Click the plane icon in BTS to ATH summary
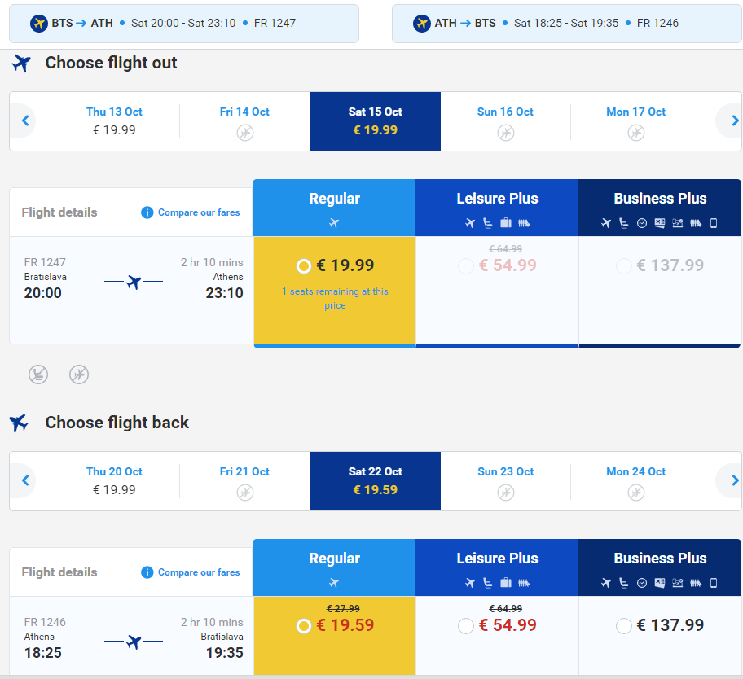 point(39,23)
